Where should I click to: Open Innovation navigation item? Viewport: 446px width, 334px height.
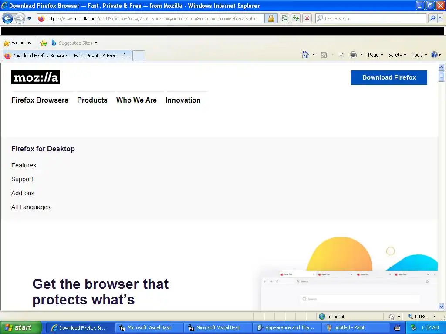(x=183, y=100)
